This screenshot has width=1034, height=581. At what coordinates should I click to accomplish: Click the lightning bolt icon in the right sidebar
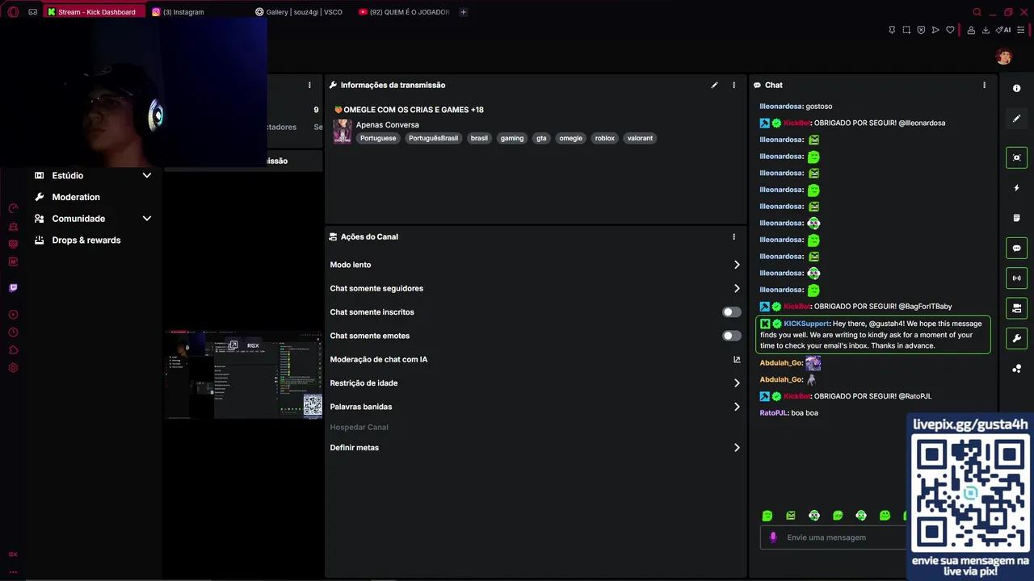(x=1017, y=188)
